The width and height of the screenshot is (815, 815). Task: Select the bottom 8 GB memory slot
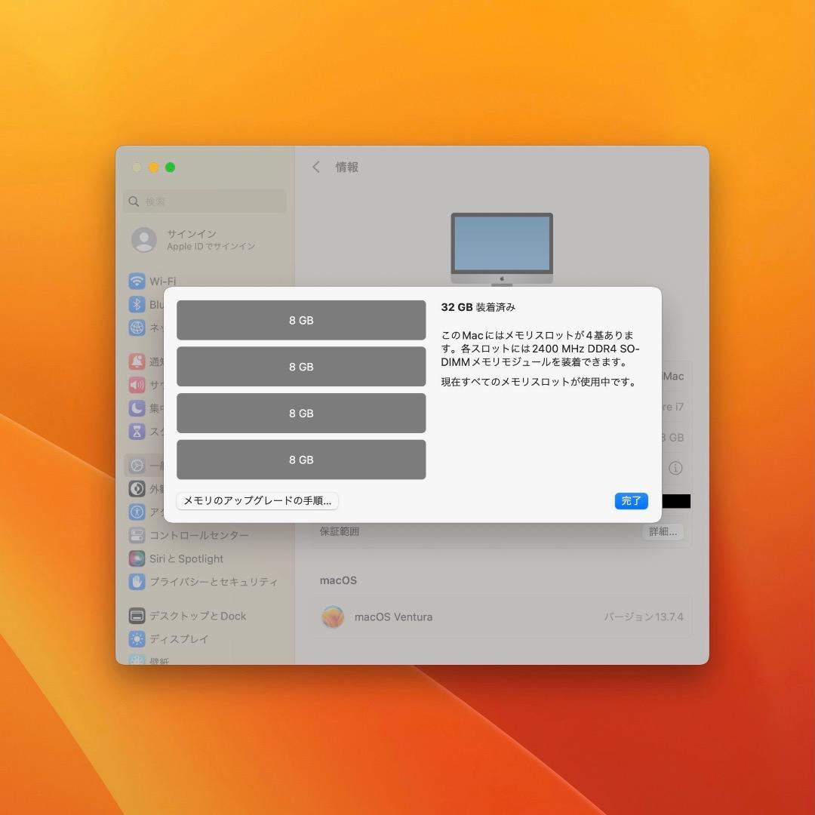pos(301,460)
